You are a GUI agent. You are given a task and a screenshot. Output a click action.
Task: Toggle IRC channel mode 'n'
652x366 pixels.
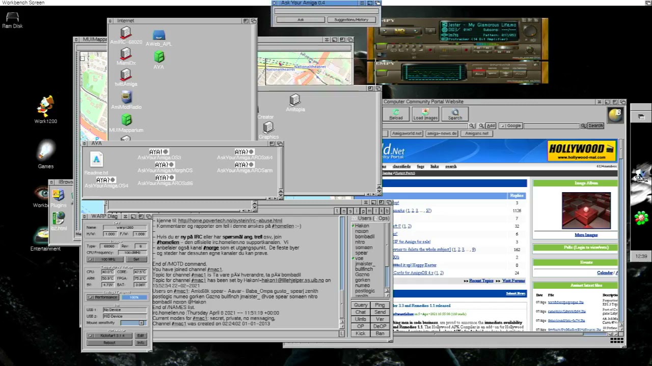click(x=344, y=211)
